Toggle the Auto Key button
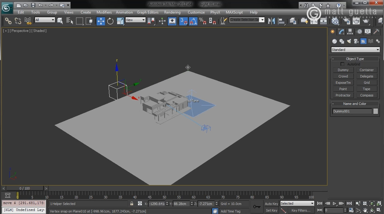 click(x=271, y=204)
